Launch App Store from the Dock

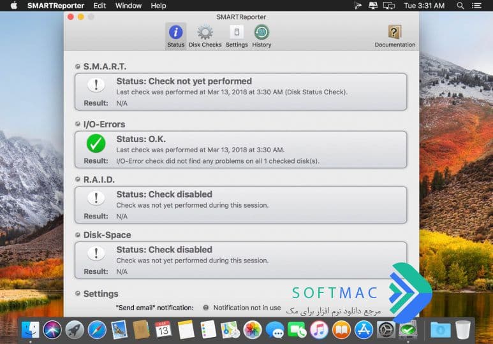pyautogui.click(x=364, y=330)
